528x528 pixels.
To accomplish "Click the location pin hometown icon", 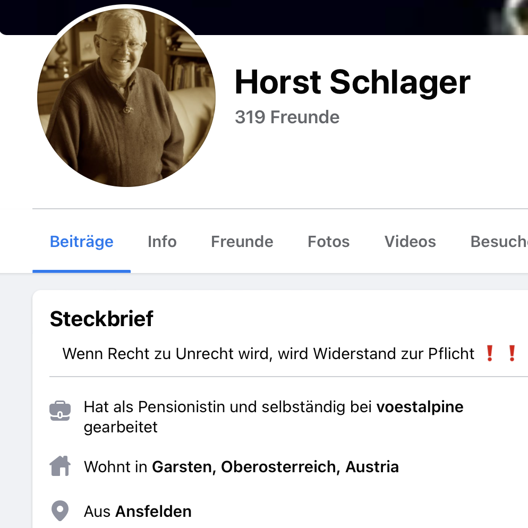I will tap(60, 510).
